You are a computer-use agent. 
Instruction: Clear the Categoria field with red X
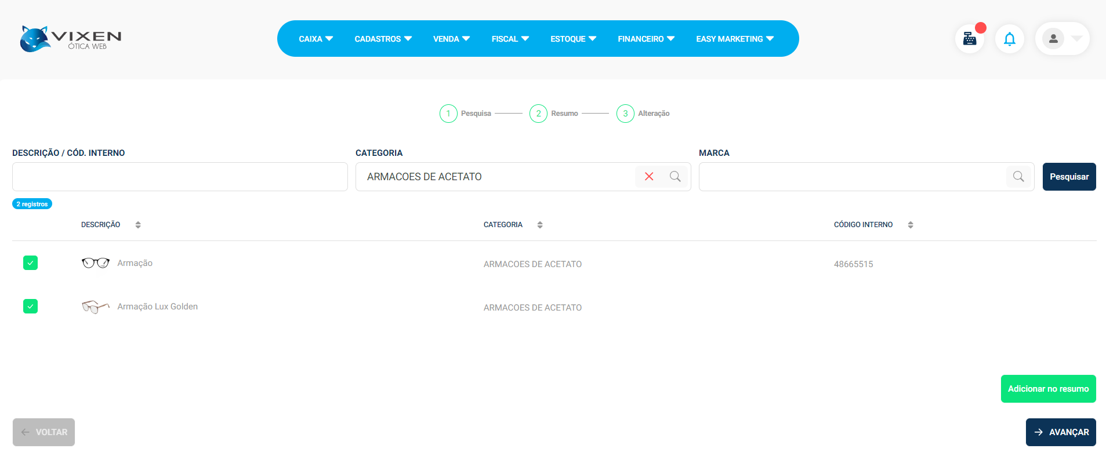649,177
